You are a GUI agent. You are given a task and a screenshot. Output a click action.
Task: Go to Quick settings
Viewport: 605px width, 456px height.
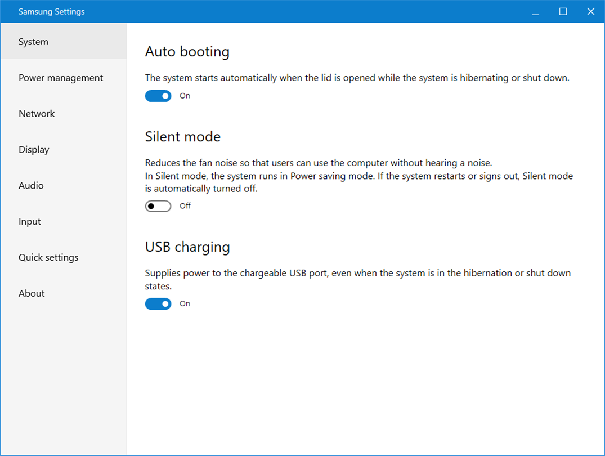[48, 258]
